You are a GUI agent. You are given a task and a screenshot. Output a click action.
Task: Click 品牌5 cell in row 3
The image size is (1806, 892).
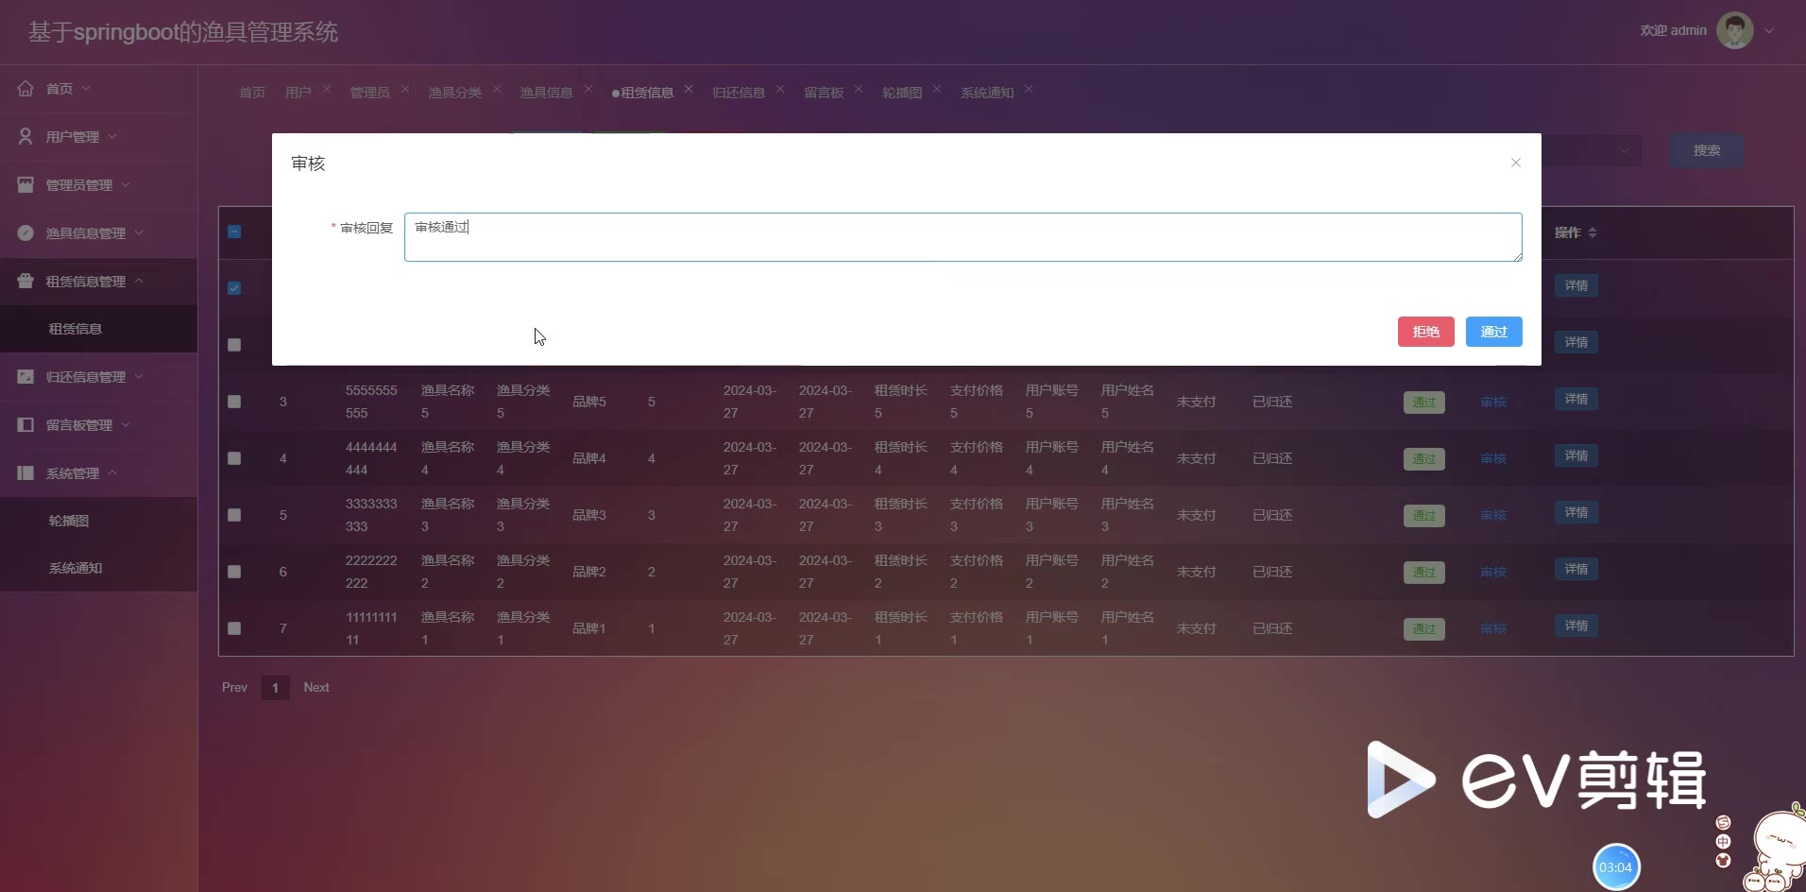click(x=589, y=402)
